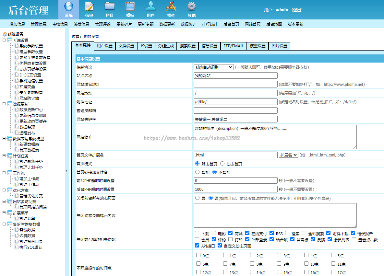Collapse the 优化方案 tree node
Image resolution: width=384 pixels, height=276 pixels.
(x=4, y=190)
